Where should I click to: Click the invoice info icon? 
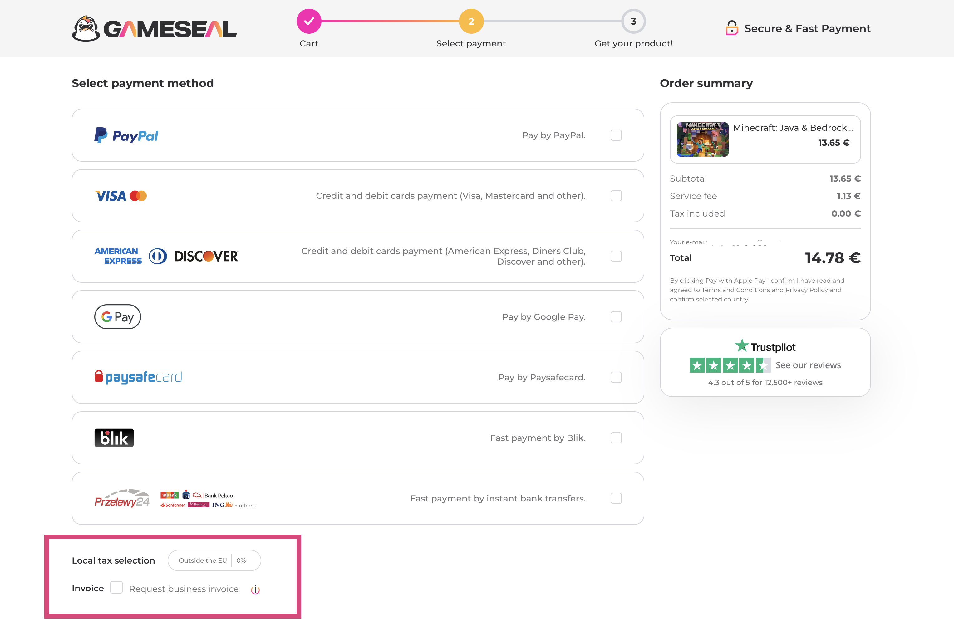255,590
